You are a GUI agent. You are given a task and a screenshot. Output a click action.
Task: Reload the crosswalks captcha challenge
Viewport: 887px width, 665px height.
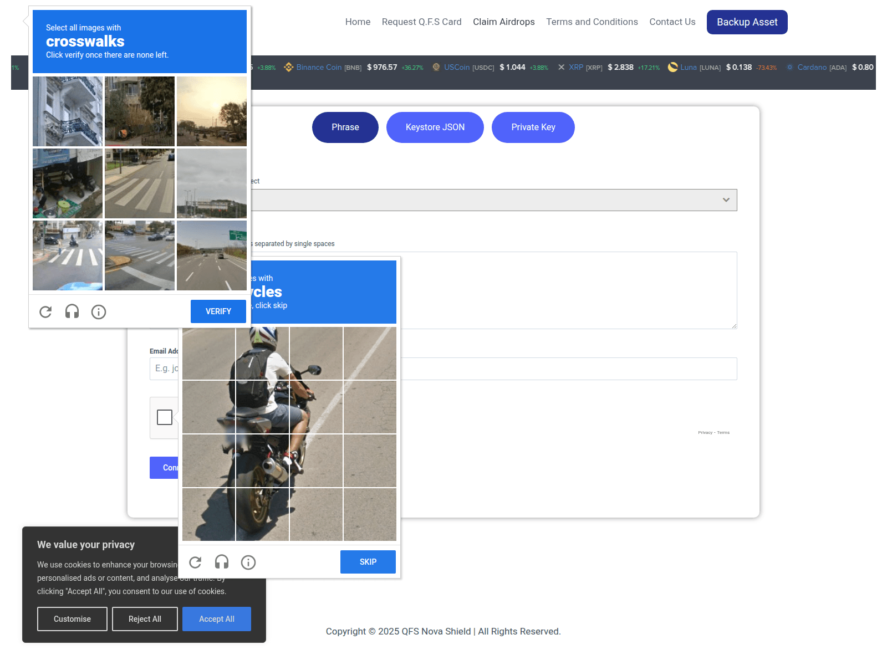click(45, 312)
